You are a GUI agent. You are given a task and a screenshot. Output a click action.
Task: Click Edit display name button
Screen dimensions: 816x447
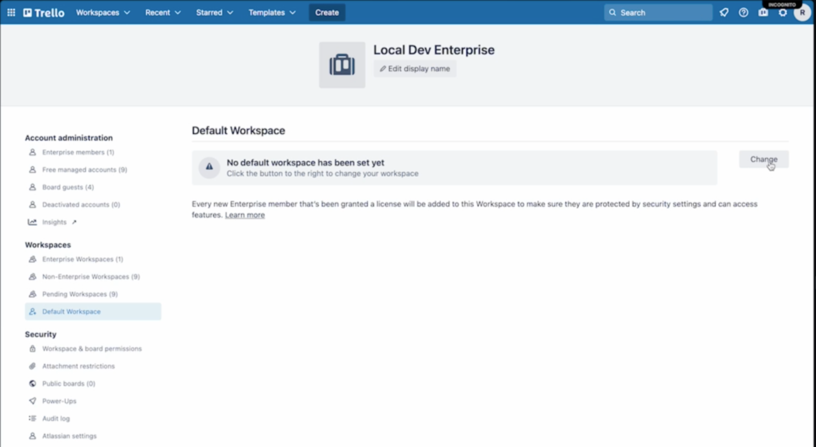click(x=415, y=69)
